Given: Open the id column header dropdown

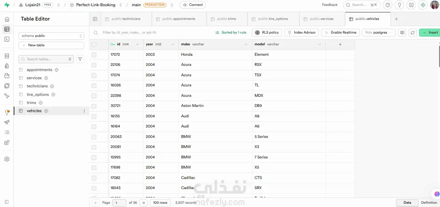Looking at the screenshot, I should 137,44.
